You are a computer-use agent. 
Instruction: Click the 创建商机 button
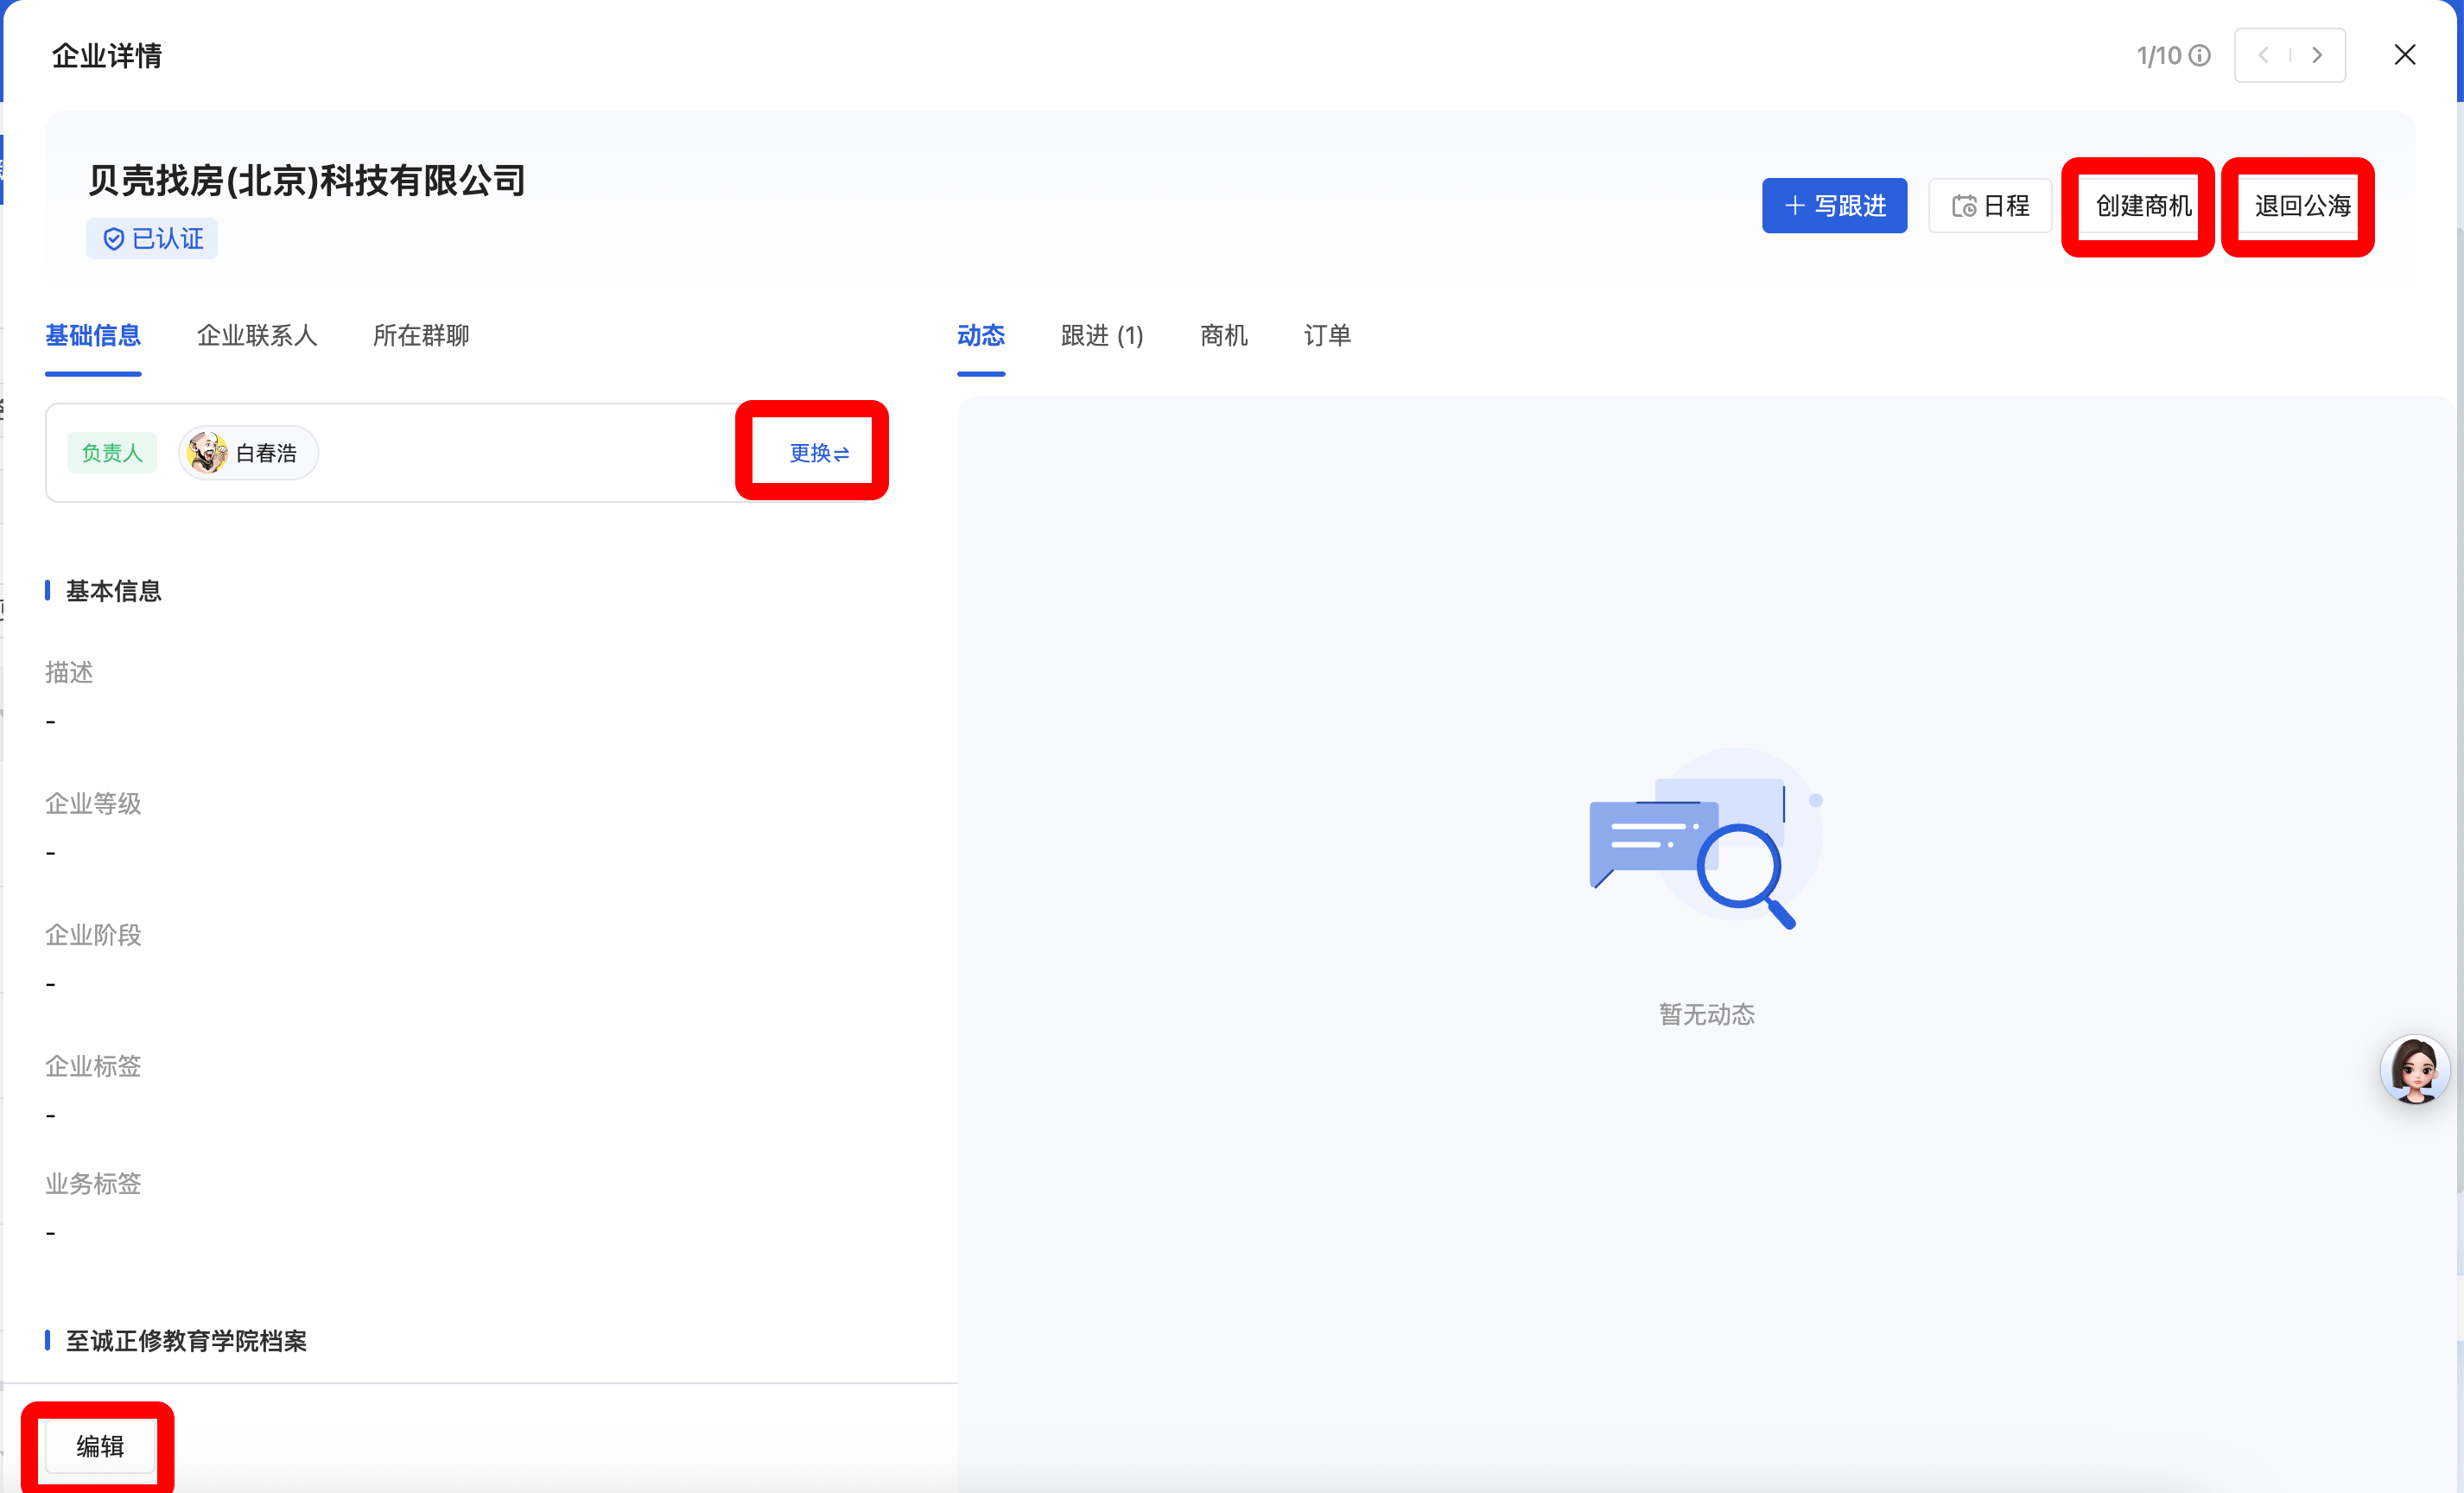click(x=2143, y=206)
